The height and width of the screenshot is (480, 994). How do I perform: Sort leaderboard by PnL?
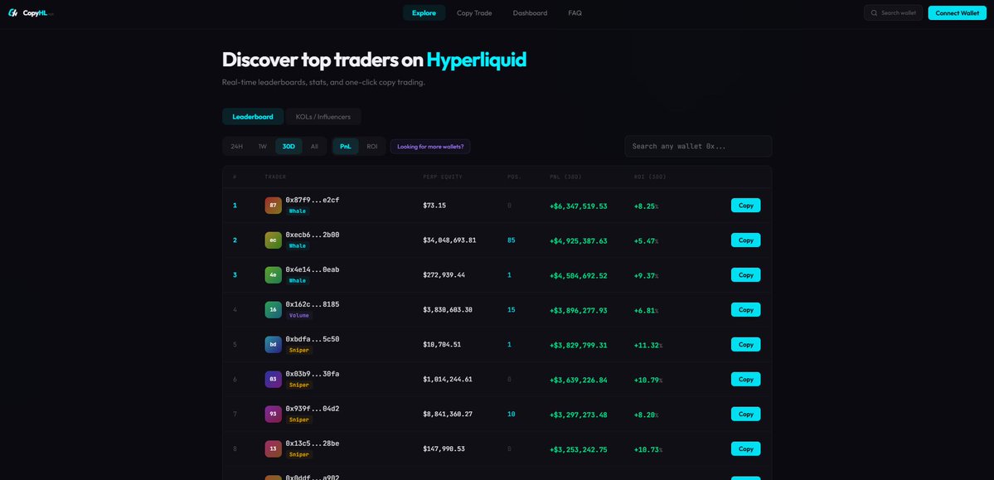point(346,147)
